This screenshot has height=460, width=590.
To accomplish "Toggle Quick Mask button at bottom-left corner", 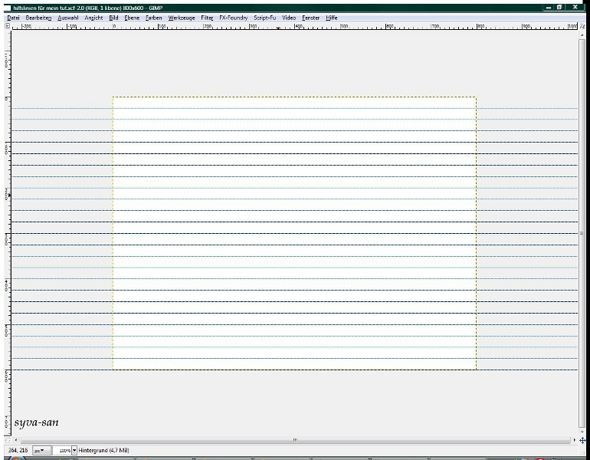I will [7, 439].
